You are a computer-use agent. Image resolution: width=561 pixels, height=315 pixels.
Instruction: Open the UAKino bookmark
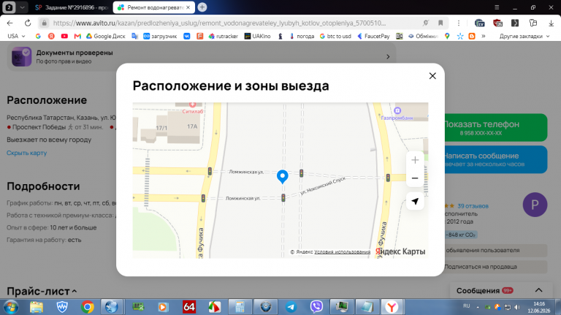click(257, 36)
